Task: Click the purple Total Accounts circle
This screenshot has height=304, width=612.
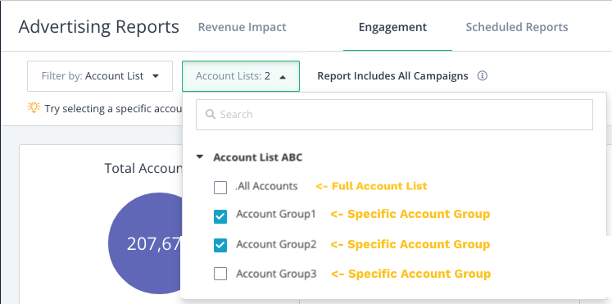Action: coord(144,243)
